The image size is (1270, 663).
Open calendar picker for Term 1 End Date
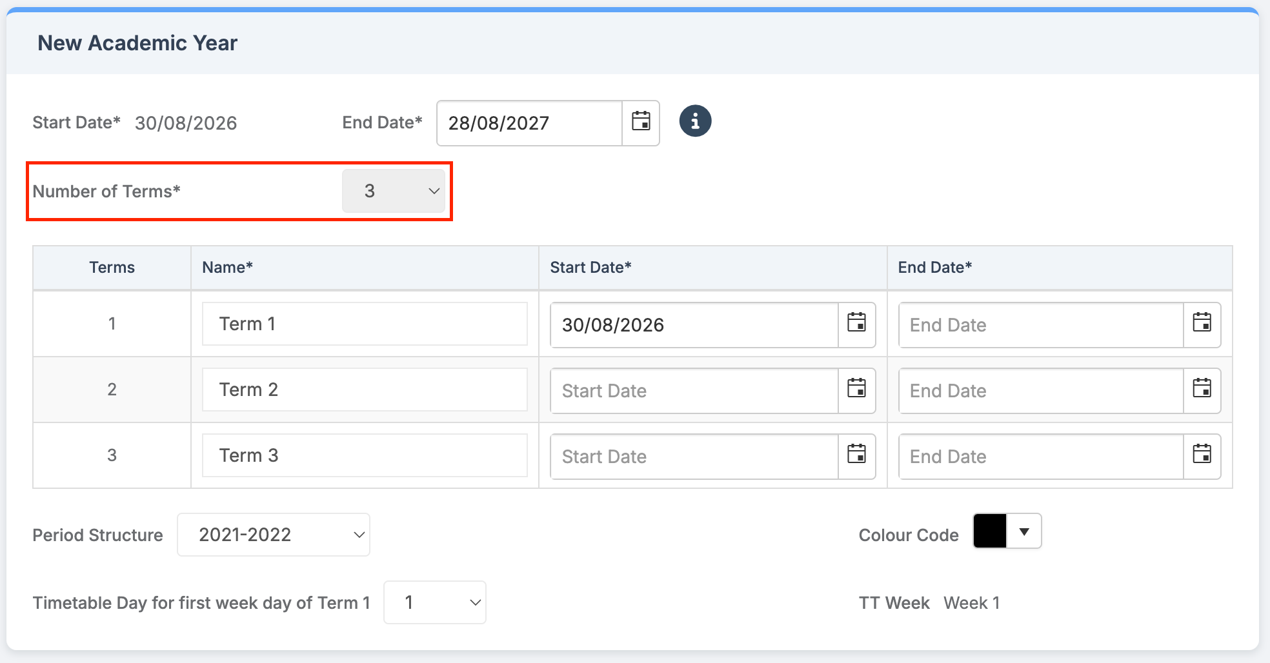[1202, 324]
